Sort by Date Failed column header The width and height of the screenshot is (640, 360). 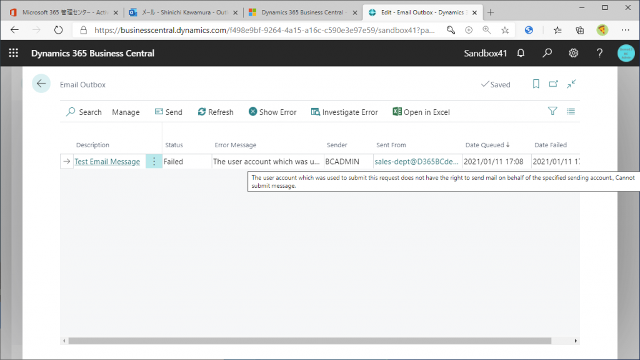551,145
